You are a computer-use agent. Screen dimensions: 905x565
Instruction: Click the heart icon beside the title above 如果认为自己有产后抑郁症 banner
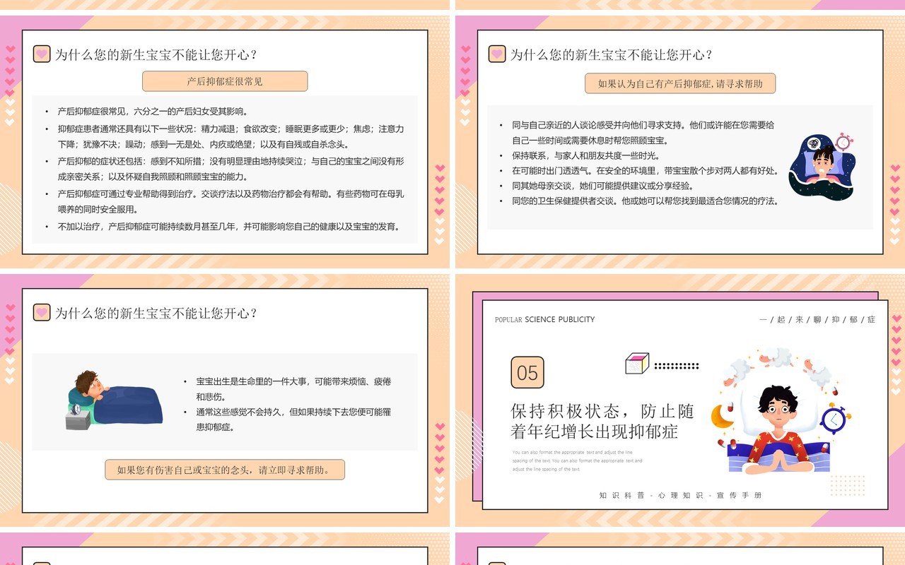coord(497,54)
